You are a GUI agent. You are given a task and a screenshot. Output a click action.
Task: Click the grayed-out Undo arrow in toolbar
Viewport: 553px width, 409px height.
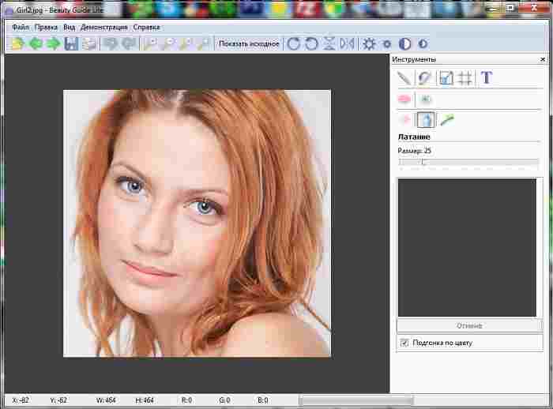(x=111, y=43)
